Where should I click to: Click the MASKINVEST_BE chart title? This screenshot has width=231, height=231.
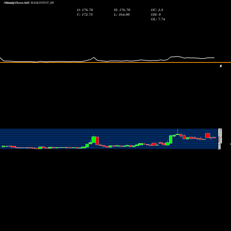point(29,3)
